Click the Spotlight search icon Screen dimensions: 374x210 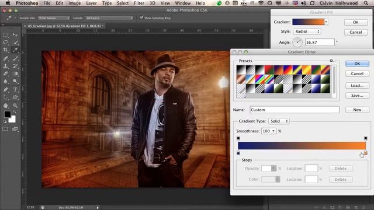[x=366, y=3]
